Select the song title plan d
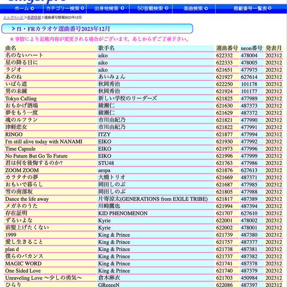This screenshot has height=287, width=287. click(x=12, y=249)
